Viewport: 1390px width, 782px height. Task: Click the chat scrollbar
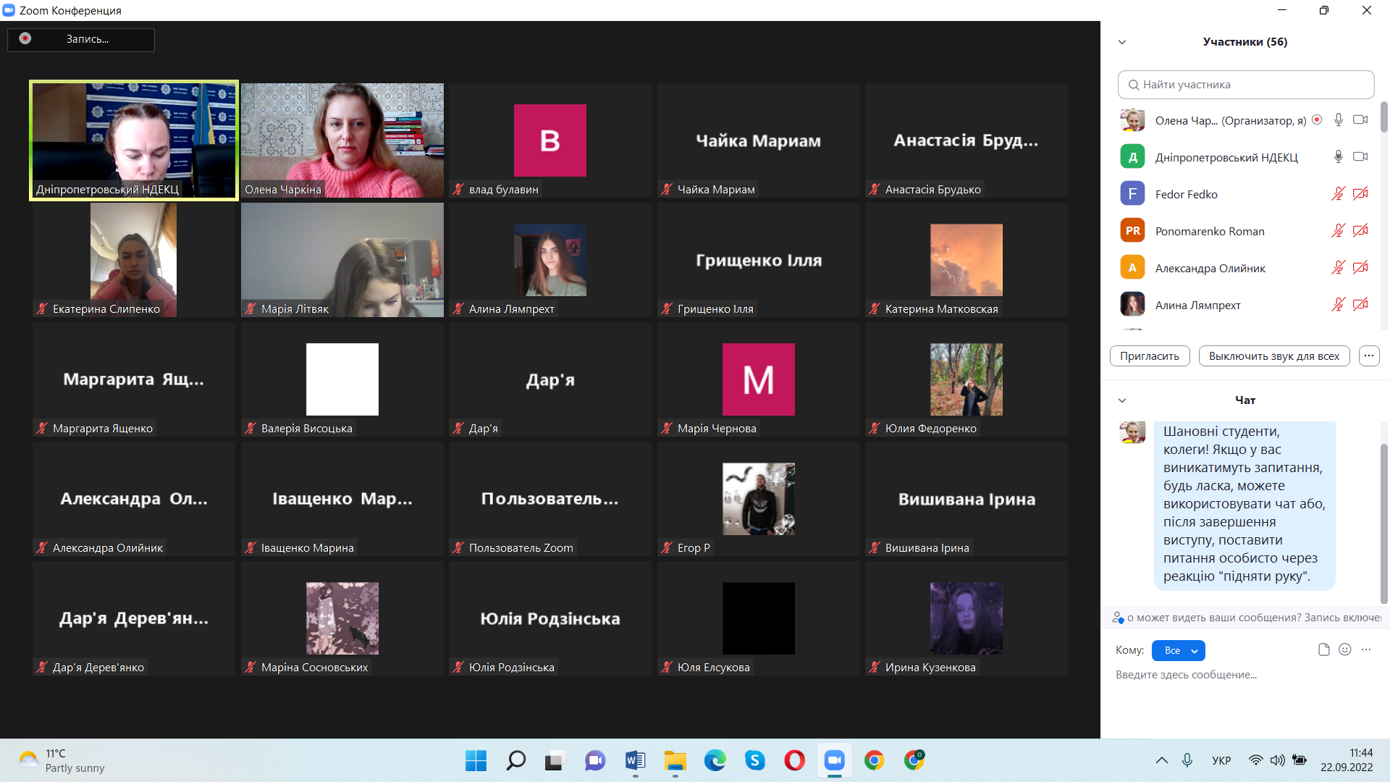tap(1384, 523)
